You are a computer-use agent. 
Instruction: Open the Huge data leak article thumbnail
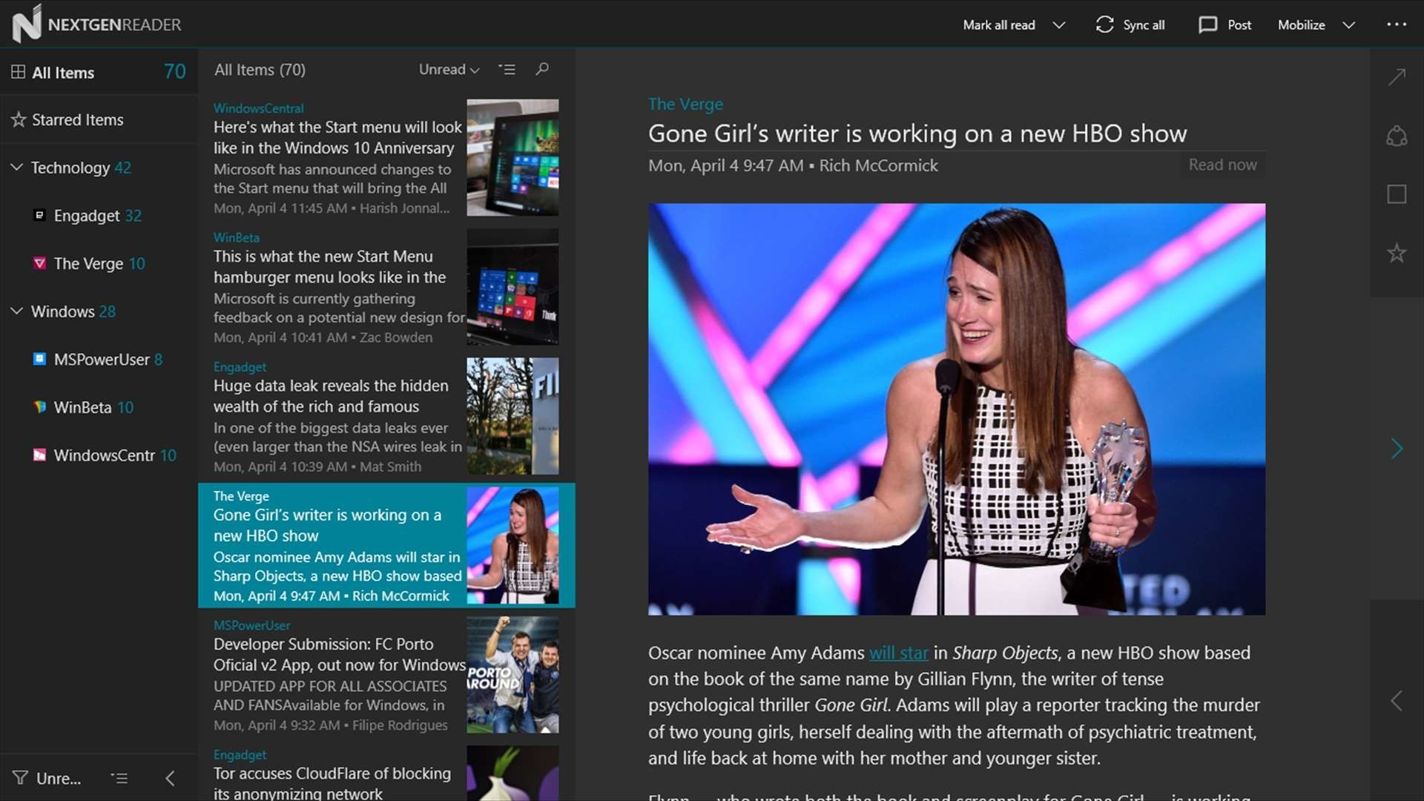click(x=512, y=416)
